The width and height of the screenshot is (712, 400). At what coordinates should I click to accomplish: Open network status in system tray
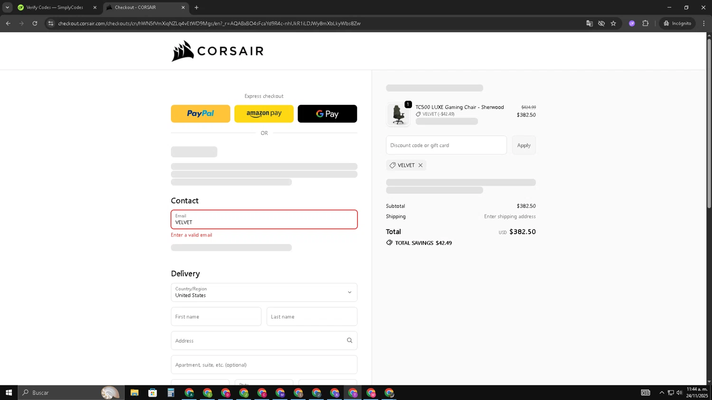(x=671, y=392)
